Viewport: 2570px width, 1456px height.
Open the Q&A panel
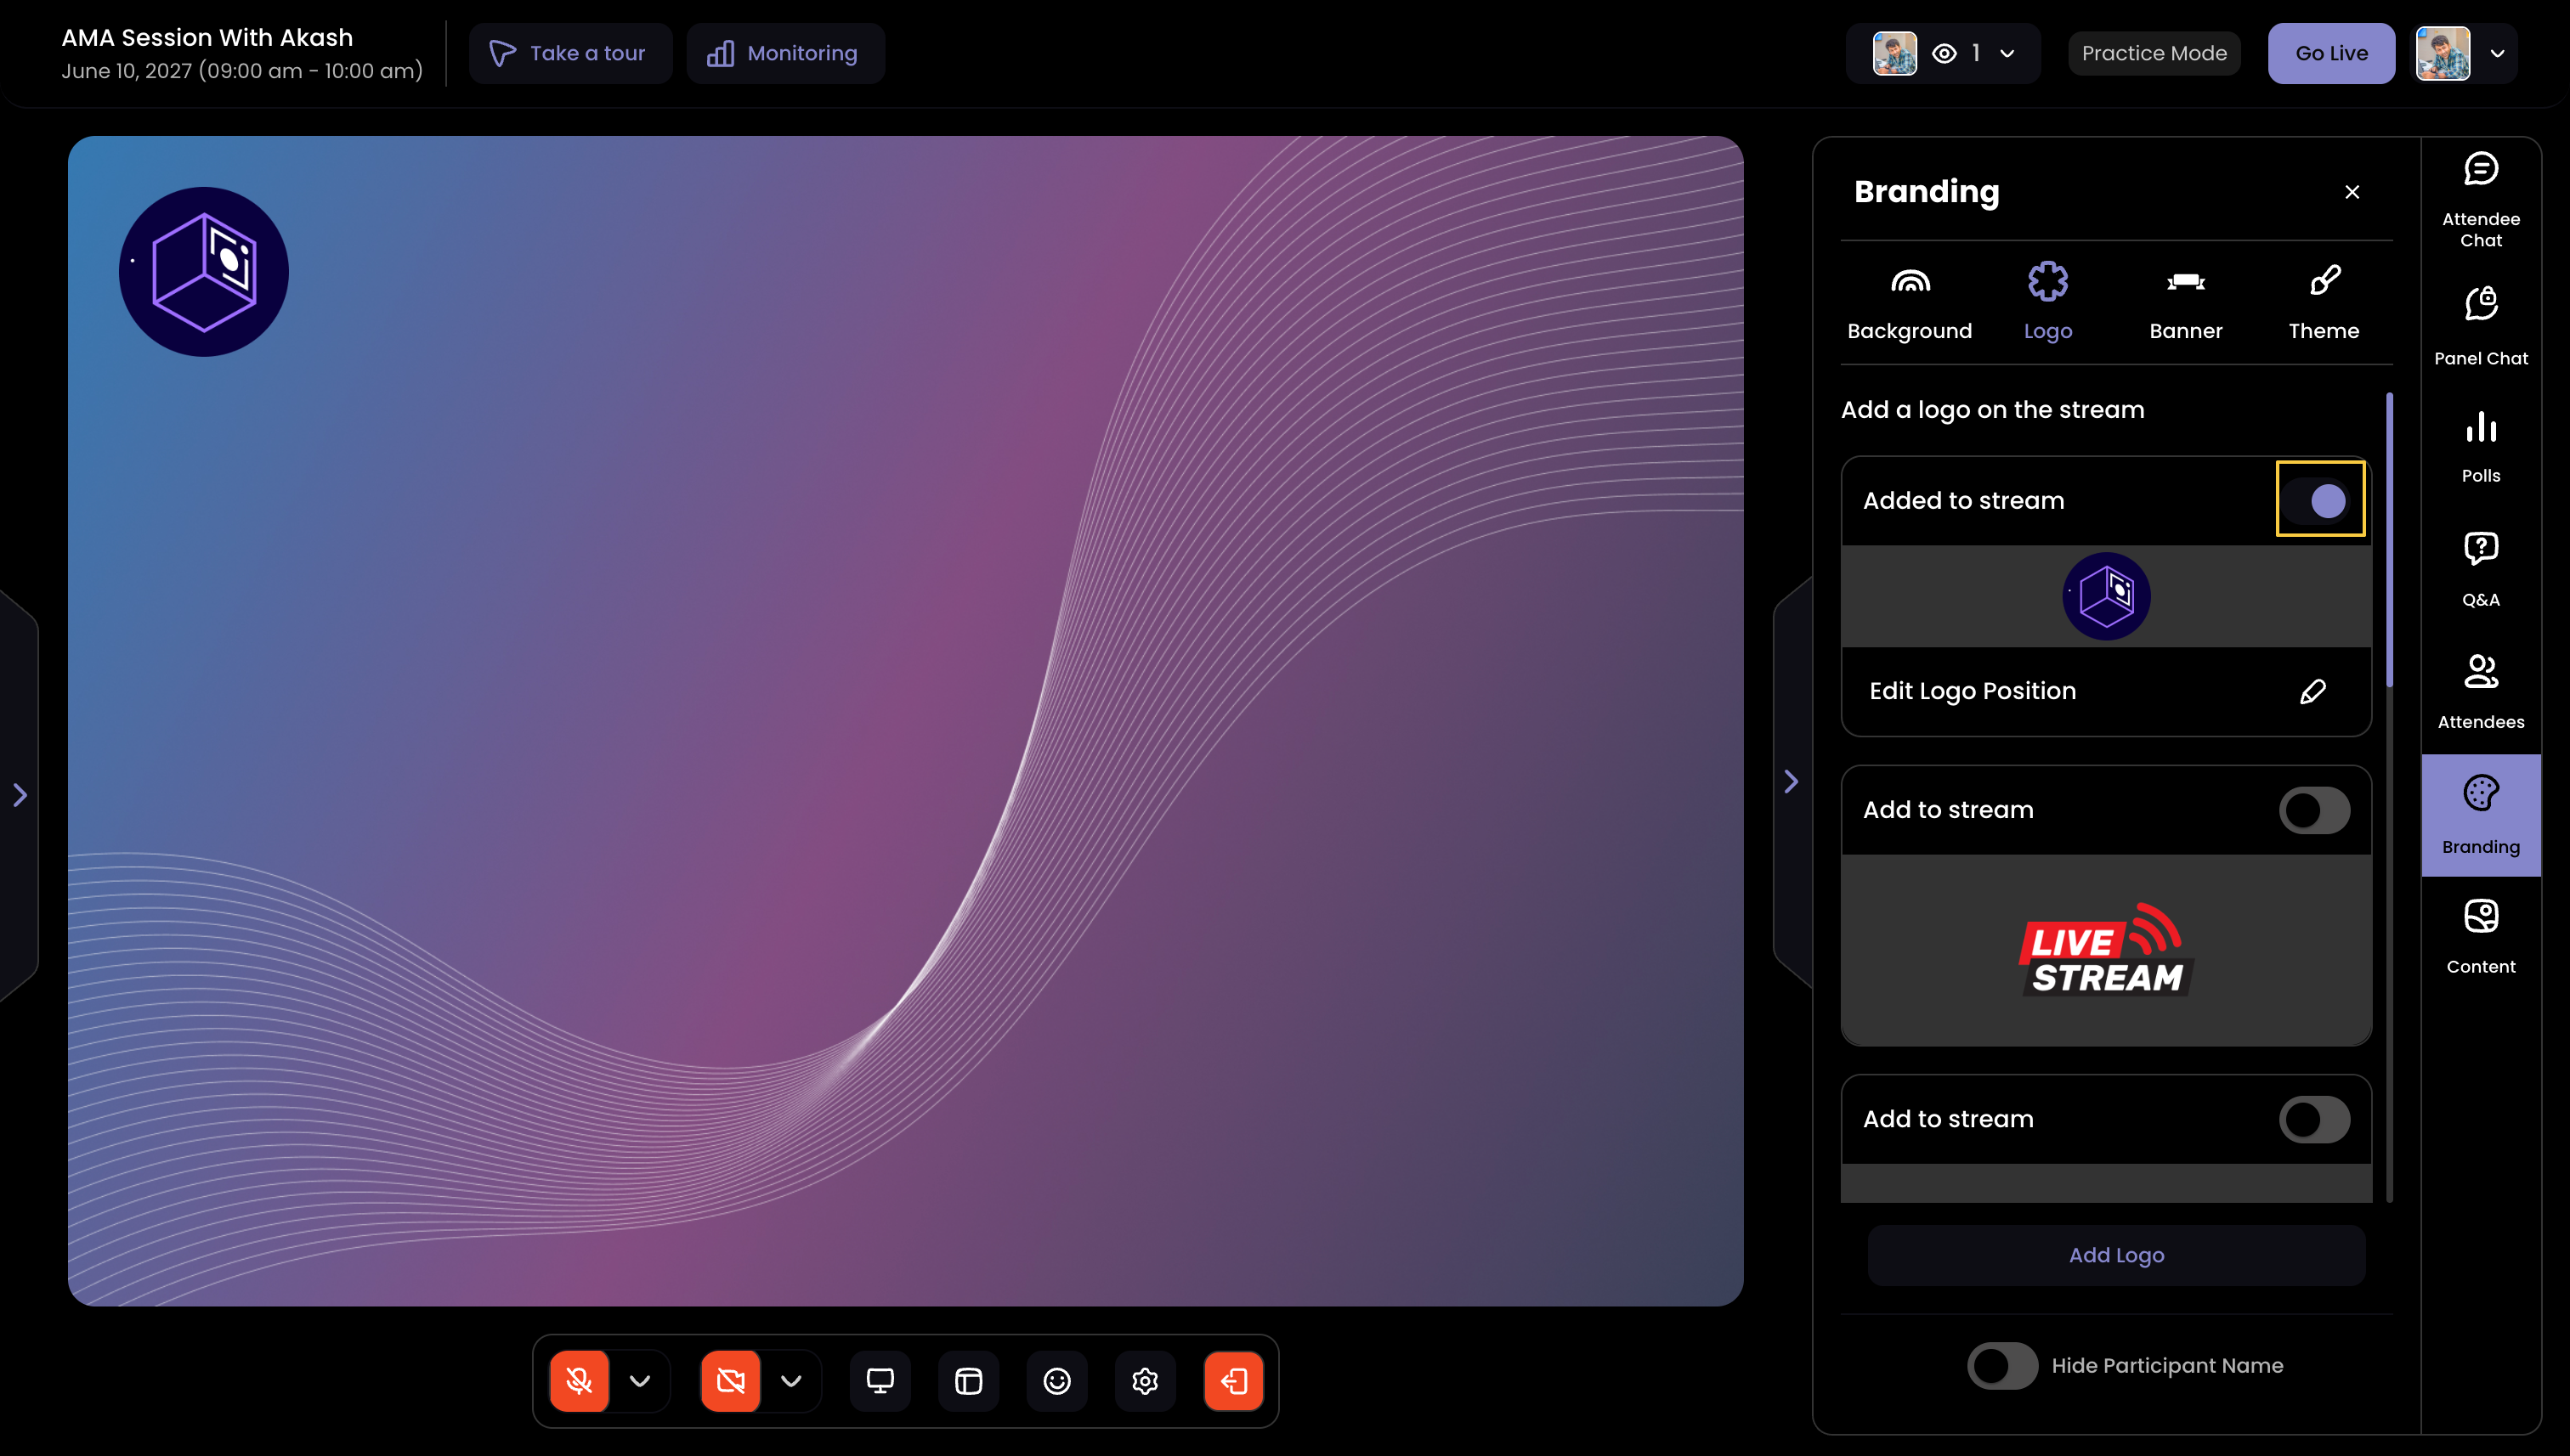coord(2480,569)
